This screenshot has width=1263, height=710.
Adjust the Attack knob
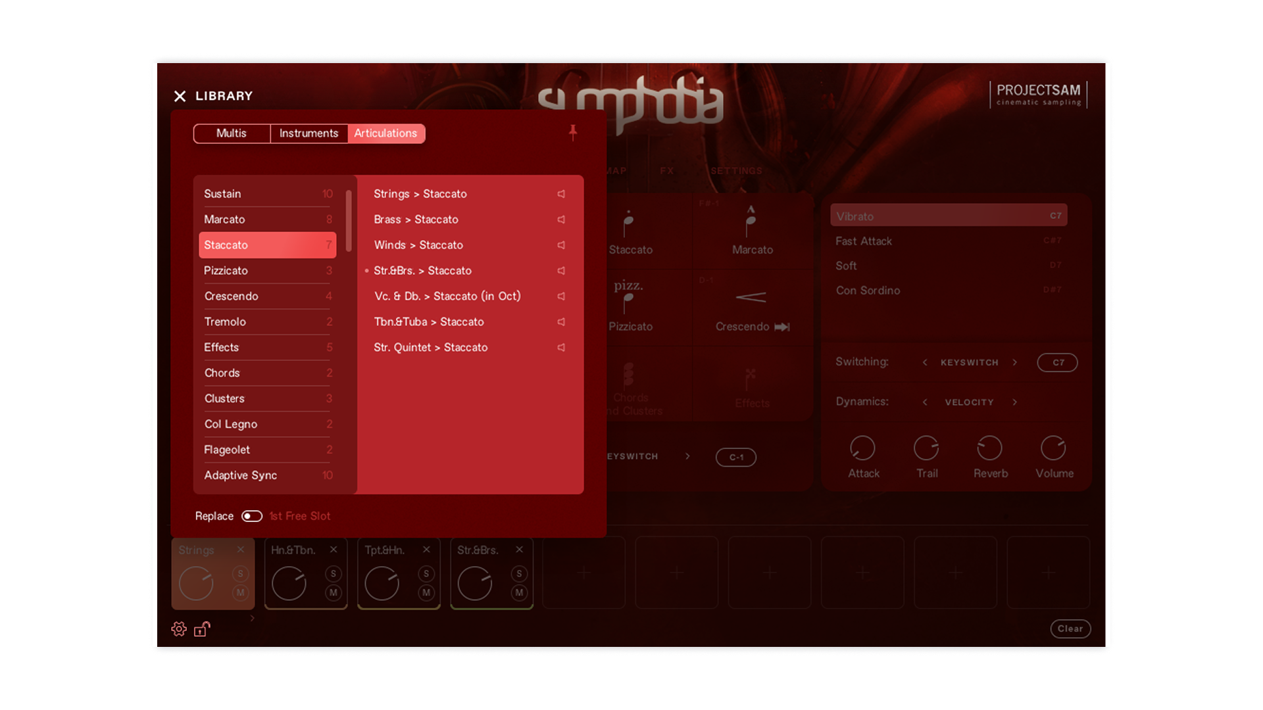[862, 448]
